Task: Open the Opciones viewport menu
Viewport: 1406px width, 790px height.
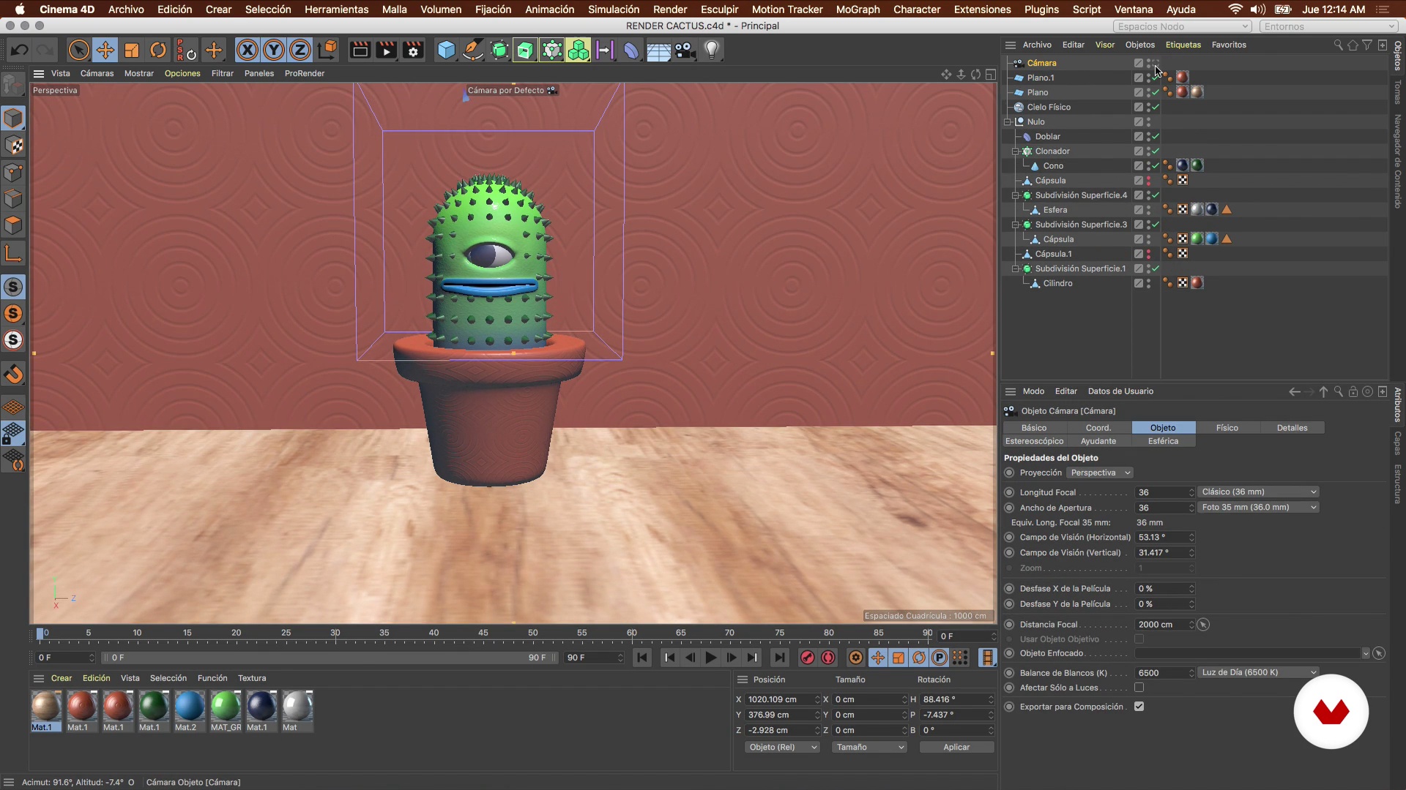Action: pyautogui.click(x=182, y=73)
